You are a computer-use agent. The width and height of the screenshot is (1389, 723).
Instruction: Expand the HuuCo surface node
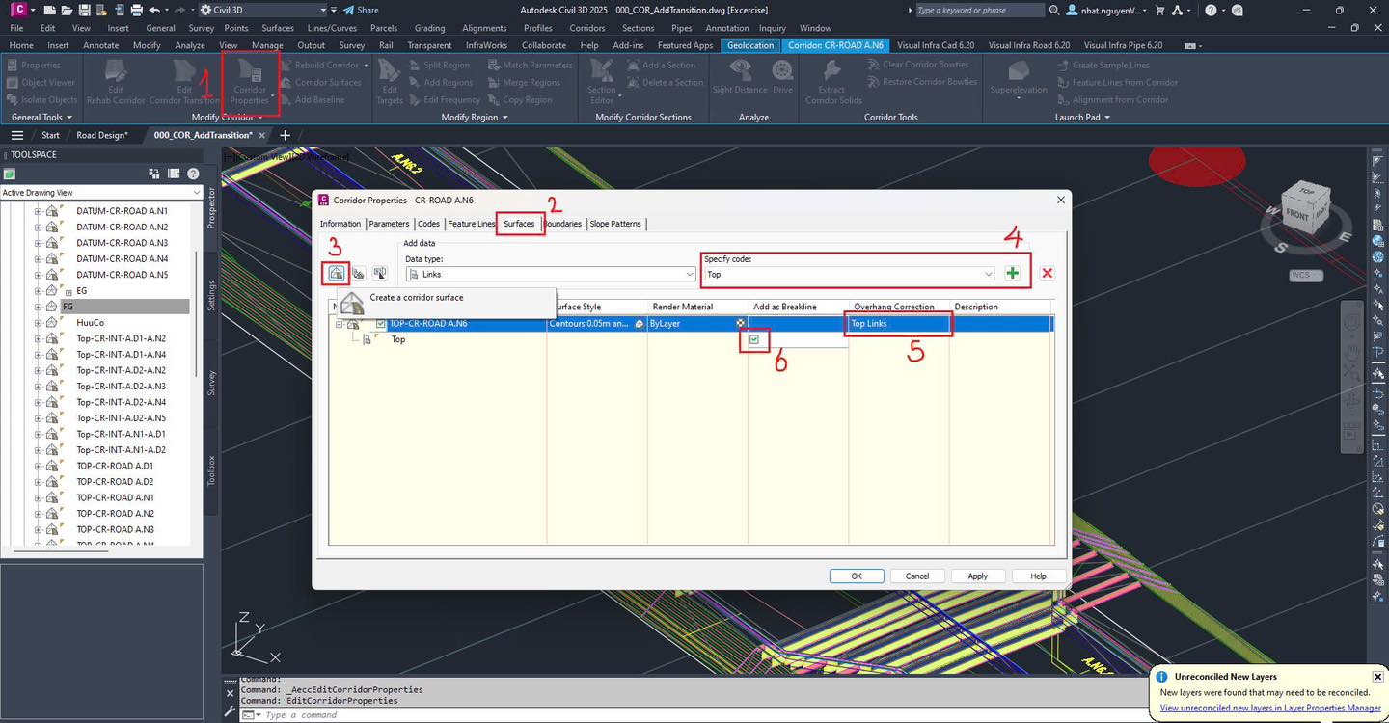[39, 323]
